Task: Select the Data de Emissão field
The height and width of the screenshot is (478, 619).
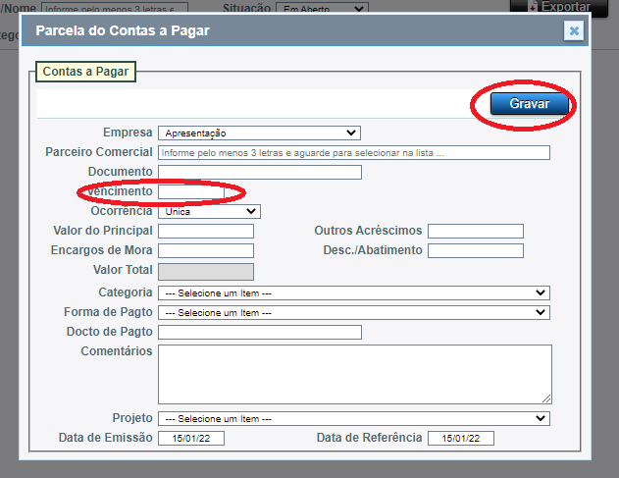Action: pos(191,439)
